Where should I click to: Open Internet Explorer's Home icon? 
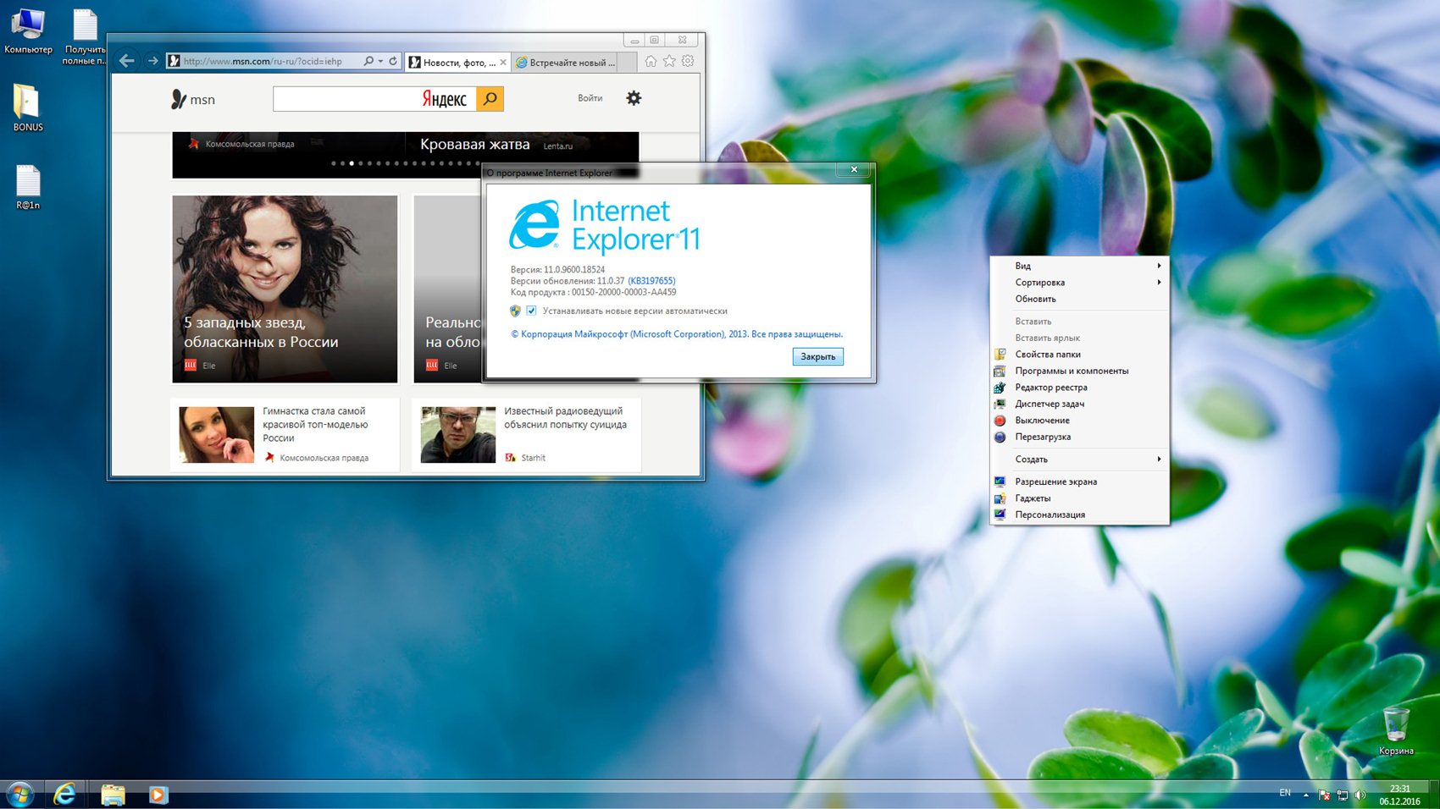point(651,61)
